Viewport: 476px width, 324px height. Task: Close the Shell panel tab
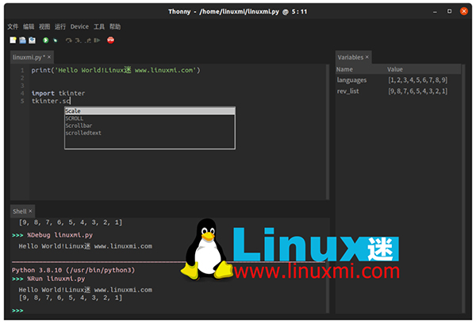pyautogui.click(x=30, y=211)
